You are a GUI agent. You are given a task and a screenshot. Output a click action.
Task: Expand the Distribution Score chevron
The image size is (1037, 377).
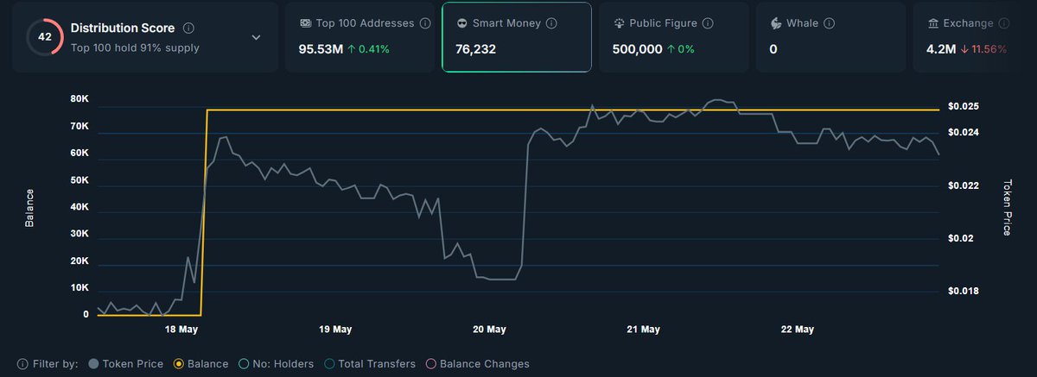point(256,37)
